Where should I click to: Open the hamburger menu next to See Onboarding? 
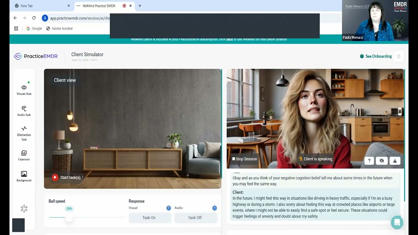(x=398, y=56)
